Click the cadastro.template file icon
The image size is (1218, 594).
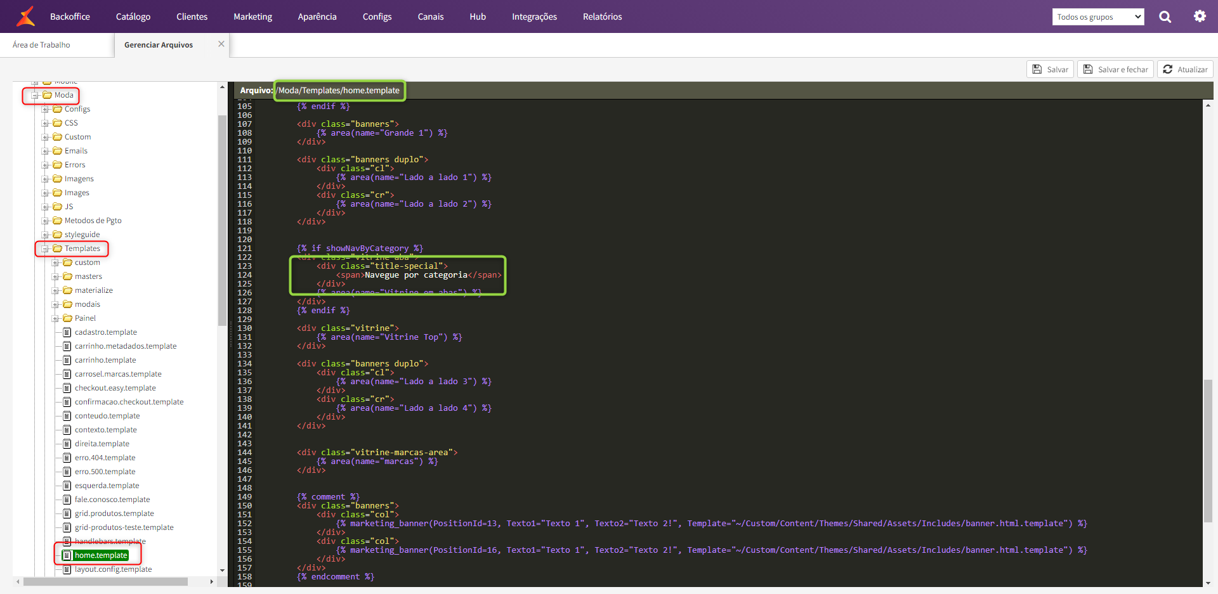[x=67, y=332]
